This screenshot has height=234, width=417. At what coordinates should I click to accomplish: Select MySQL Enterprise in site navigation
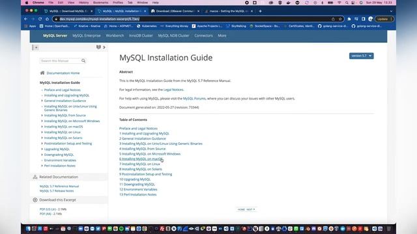pyautogui.click(x=87, y=36)
